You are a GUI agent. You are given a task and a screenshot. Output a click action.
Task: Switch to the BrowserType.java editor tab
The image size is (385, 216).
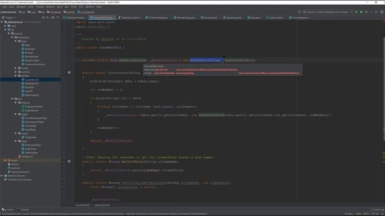click(x=186, y=17)
